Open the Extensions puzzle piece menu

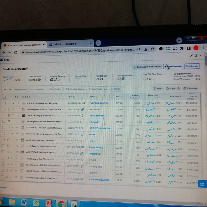(182, 48)
